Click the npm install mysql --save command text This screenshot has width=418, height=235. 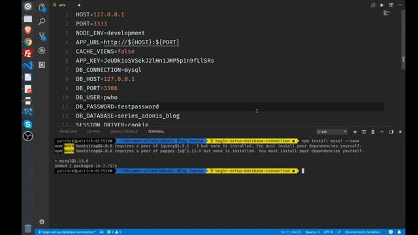click(330, 141)
